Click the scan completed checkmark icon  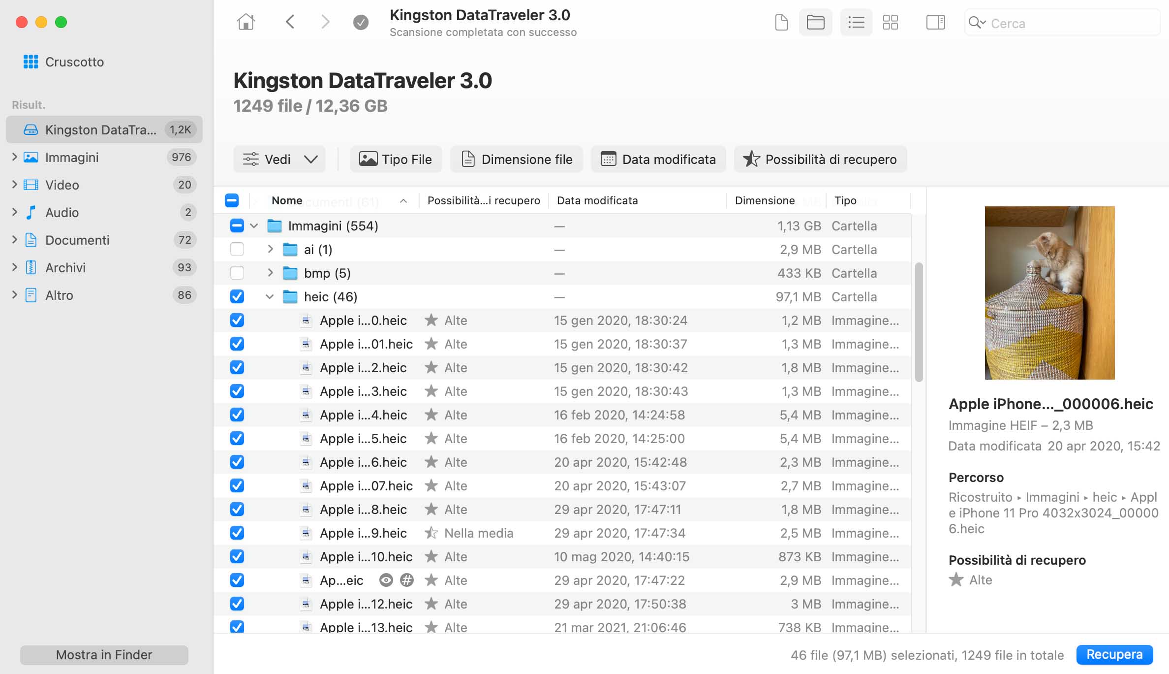(361, 22)
